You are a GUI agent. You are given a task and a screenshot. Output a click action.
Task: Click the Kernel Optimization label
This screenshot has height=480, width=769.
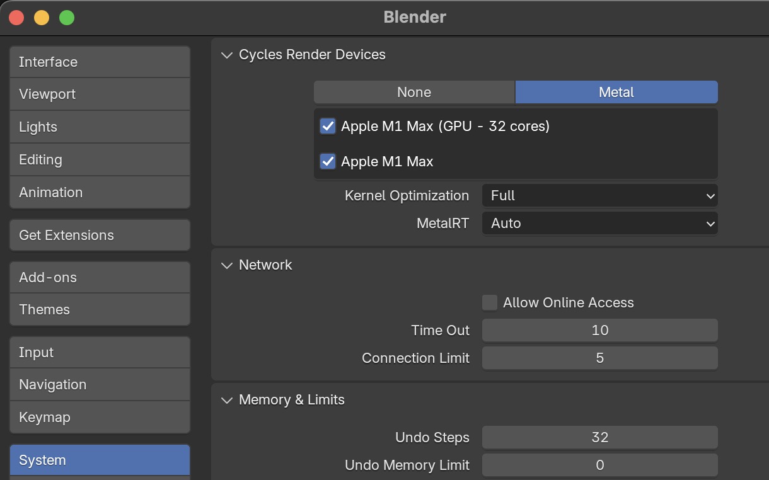tap(407, 196)
